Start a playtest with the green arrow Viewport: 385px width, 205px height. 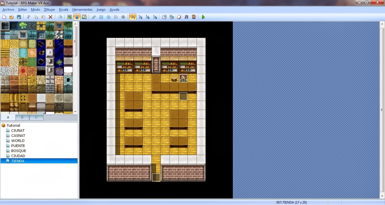203,17
